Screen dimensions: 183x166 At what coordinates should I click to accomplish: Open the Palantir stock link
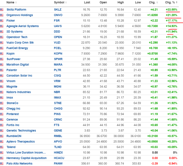click(x=12, y=70)
